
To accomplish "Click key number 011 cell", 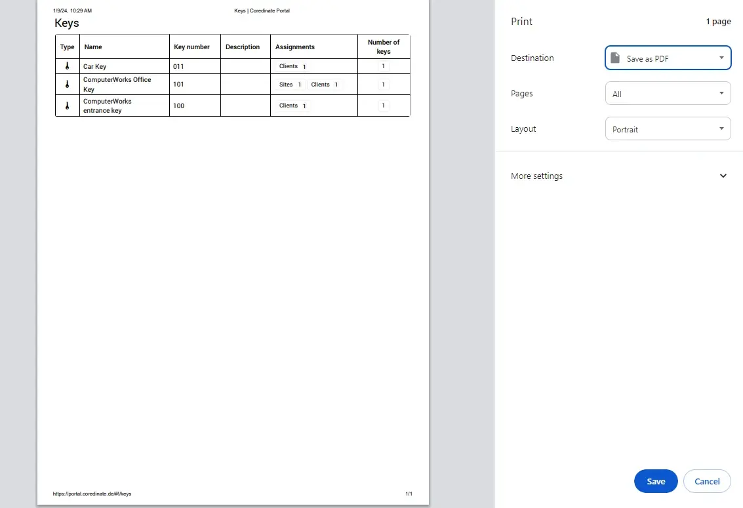I will pyautogui.click(x=178, y=66).
